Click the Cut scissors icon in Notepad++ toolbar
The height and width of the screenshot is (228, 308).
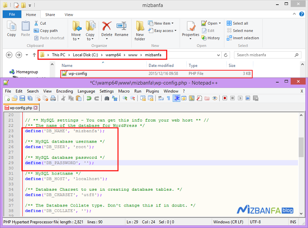point(63,98)
